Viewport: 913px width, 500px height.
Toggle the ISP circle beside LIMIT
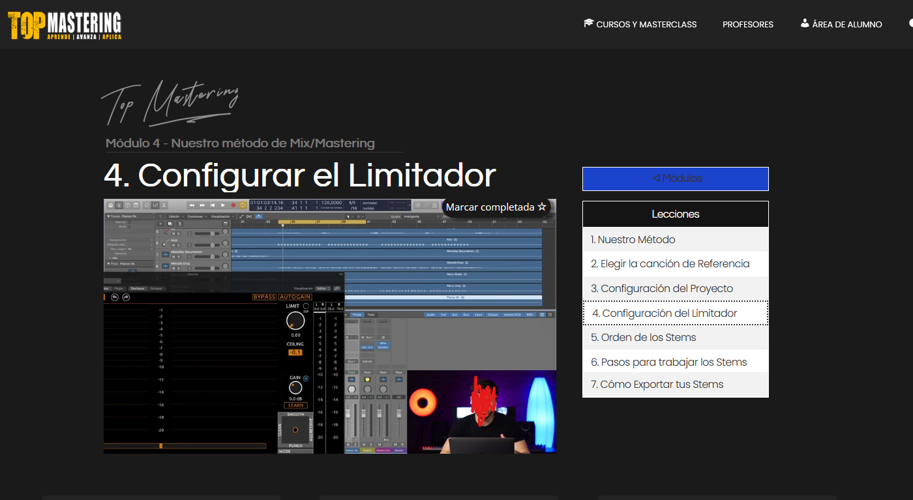coord(306,306)
